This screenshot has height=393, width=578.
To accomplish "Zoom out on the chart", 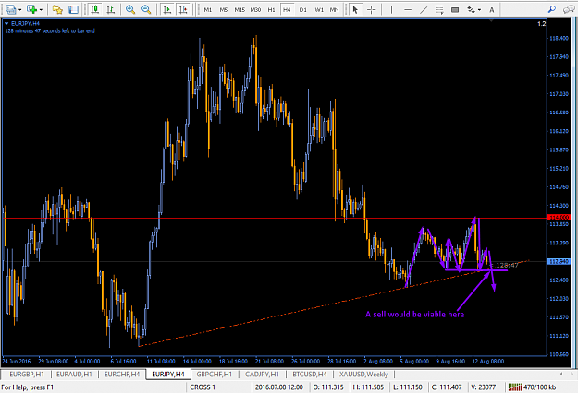I will click(x=146, y=9).
